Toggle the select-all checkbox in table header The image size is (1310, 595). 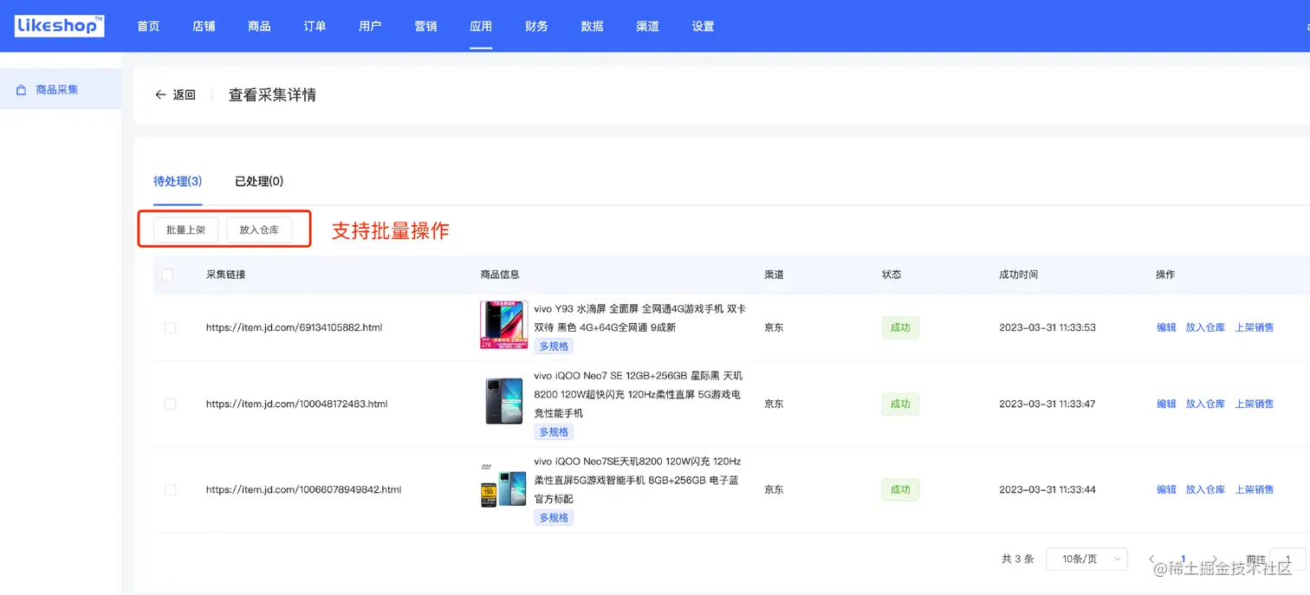167,275
